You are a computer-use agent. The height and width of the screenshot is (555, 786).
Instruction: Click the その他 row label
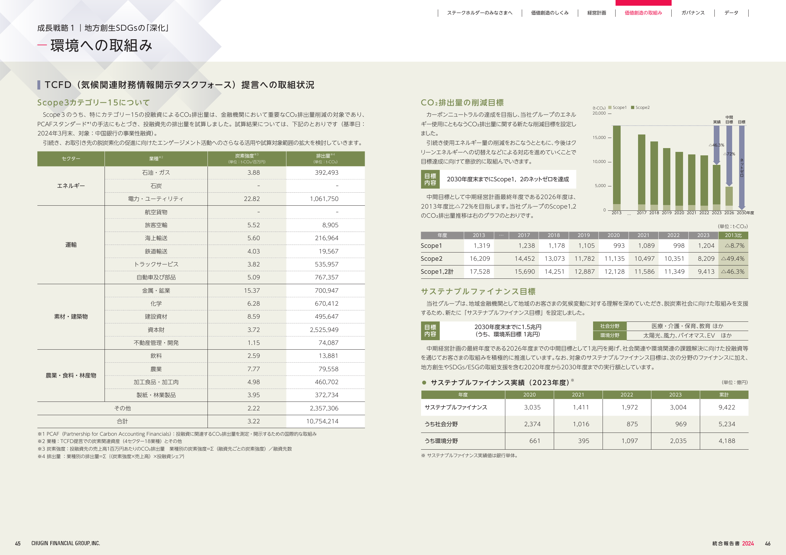point(122,408)
